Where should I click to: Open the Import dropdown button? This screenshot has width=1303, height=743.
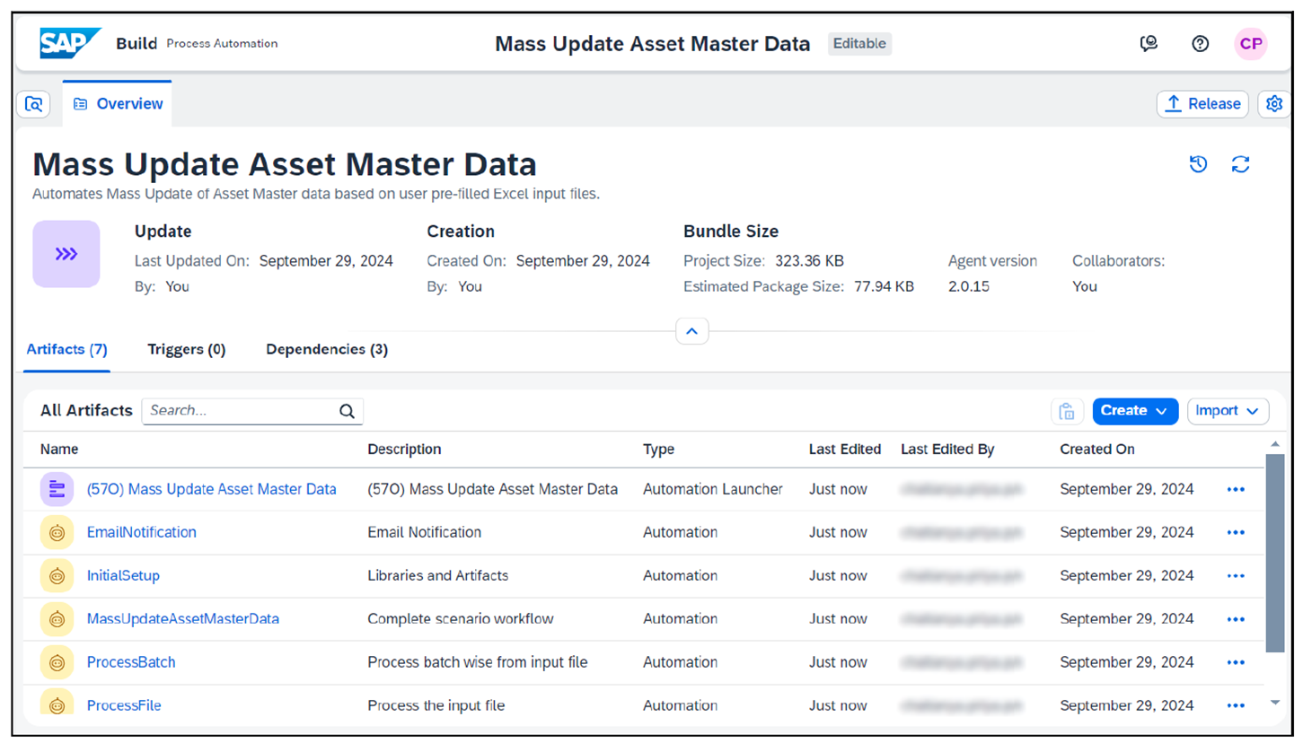[x=1228, y=411]
